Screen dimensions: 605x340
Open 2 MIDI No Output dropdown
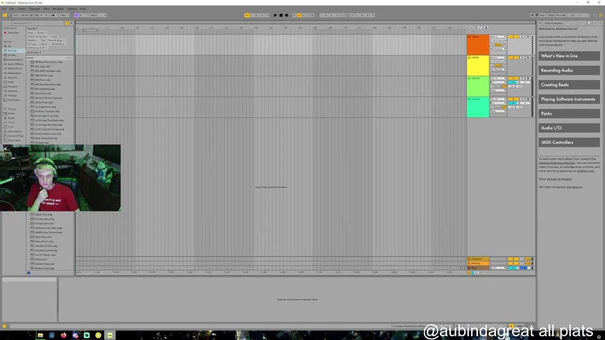498,69
